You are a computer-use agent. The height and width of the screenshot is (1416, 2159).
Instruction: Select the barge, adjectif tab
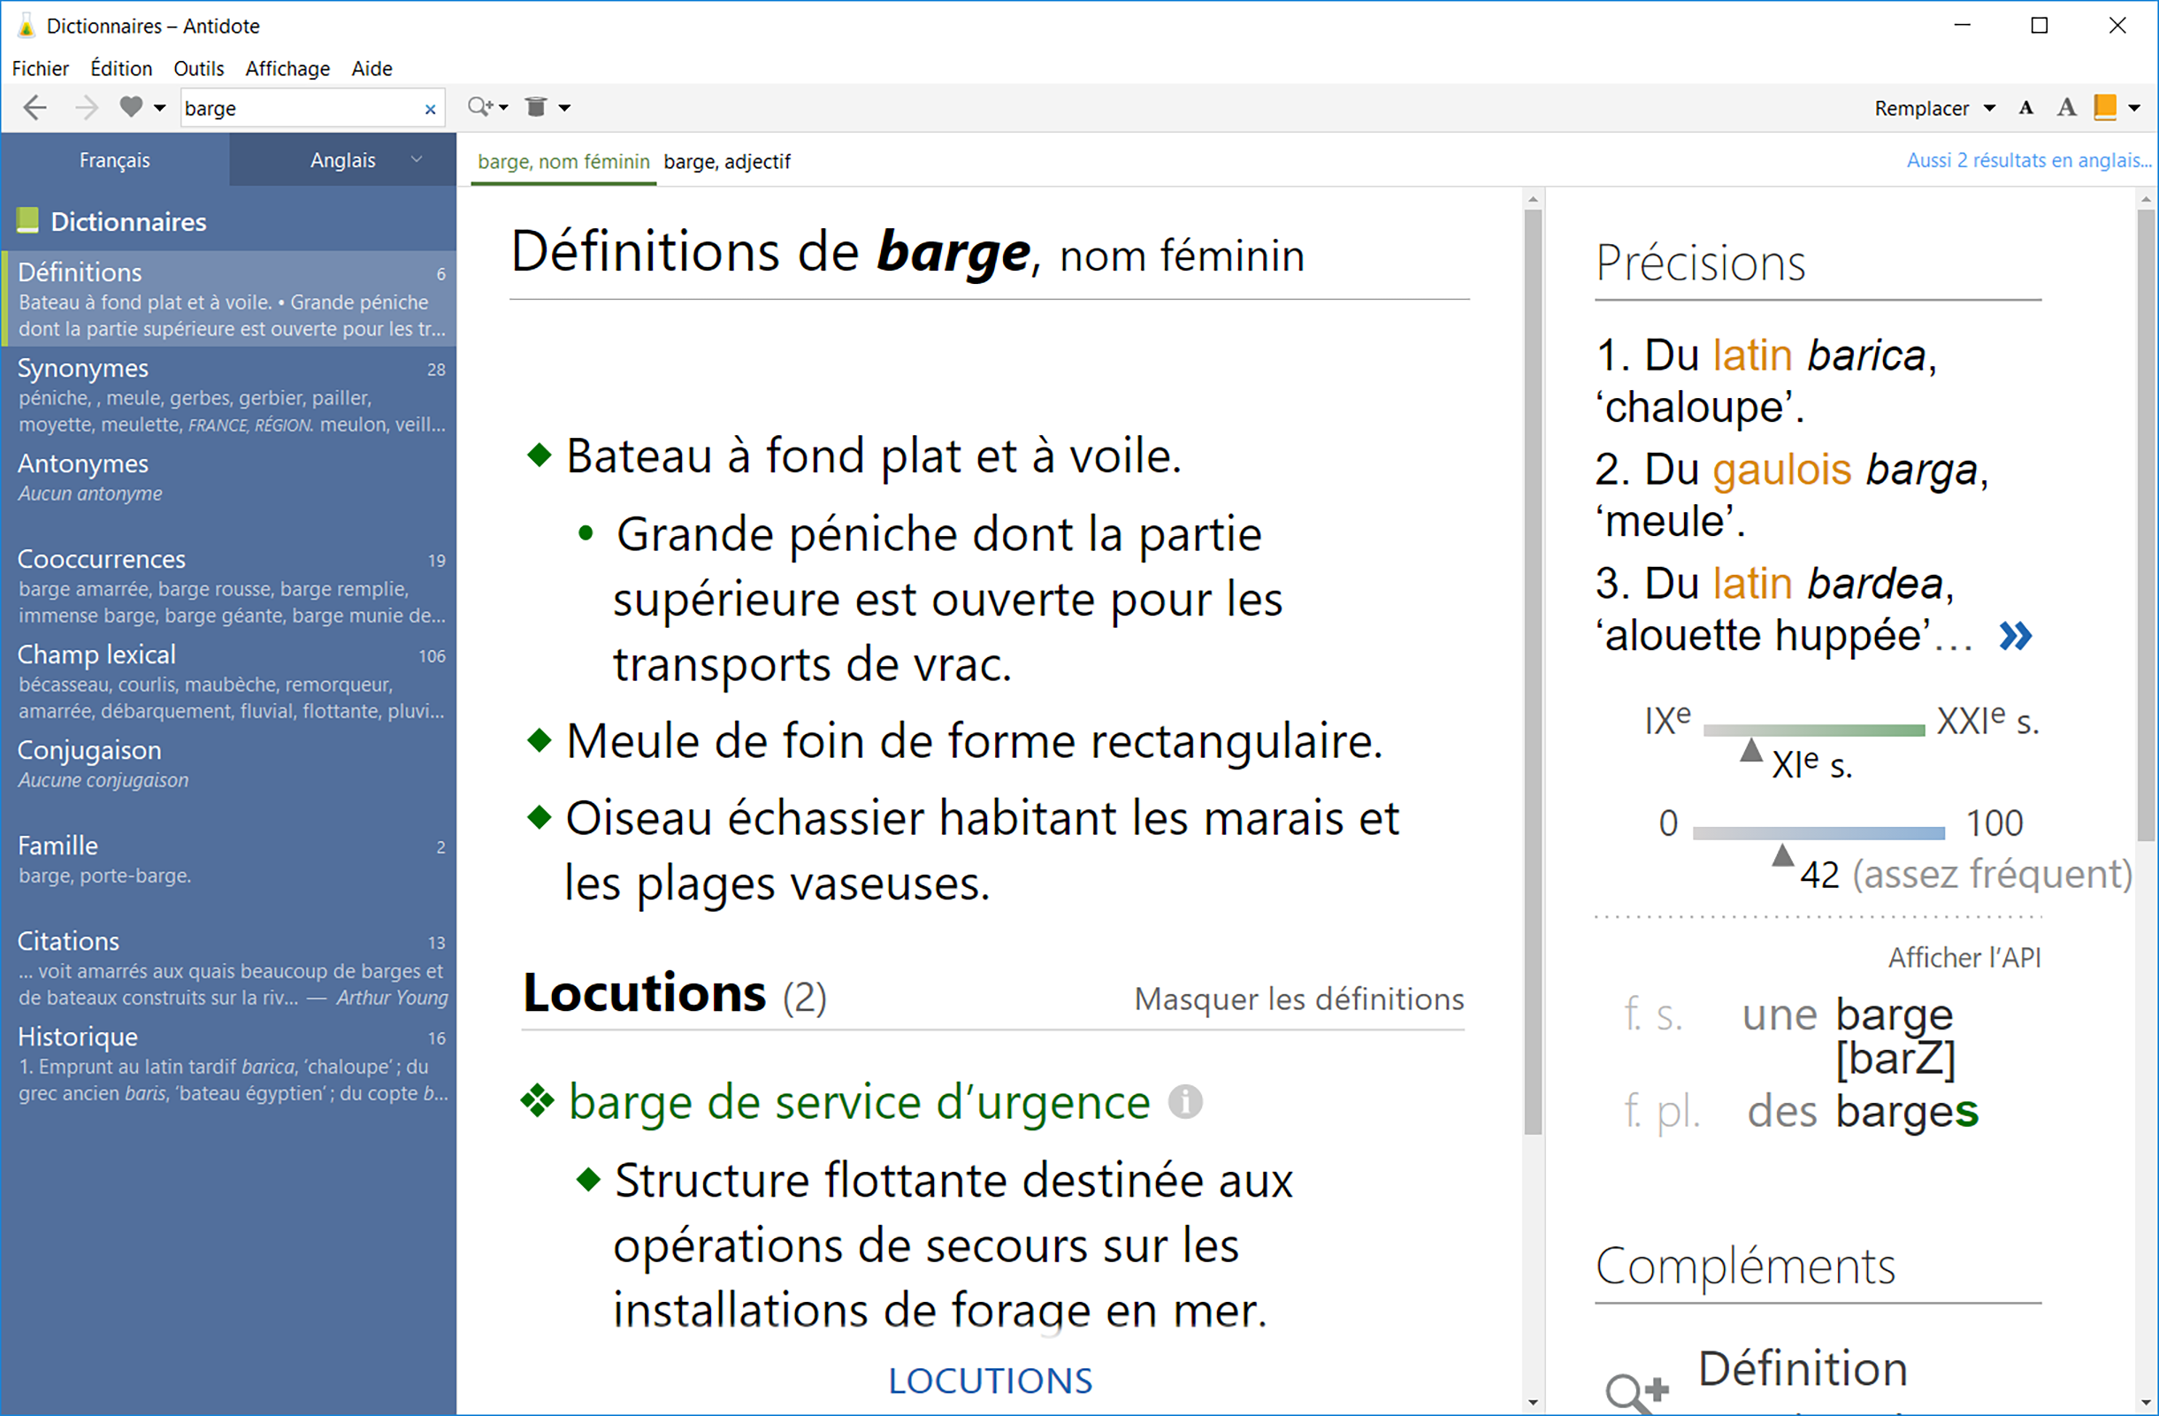tap(727, 162)
